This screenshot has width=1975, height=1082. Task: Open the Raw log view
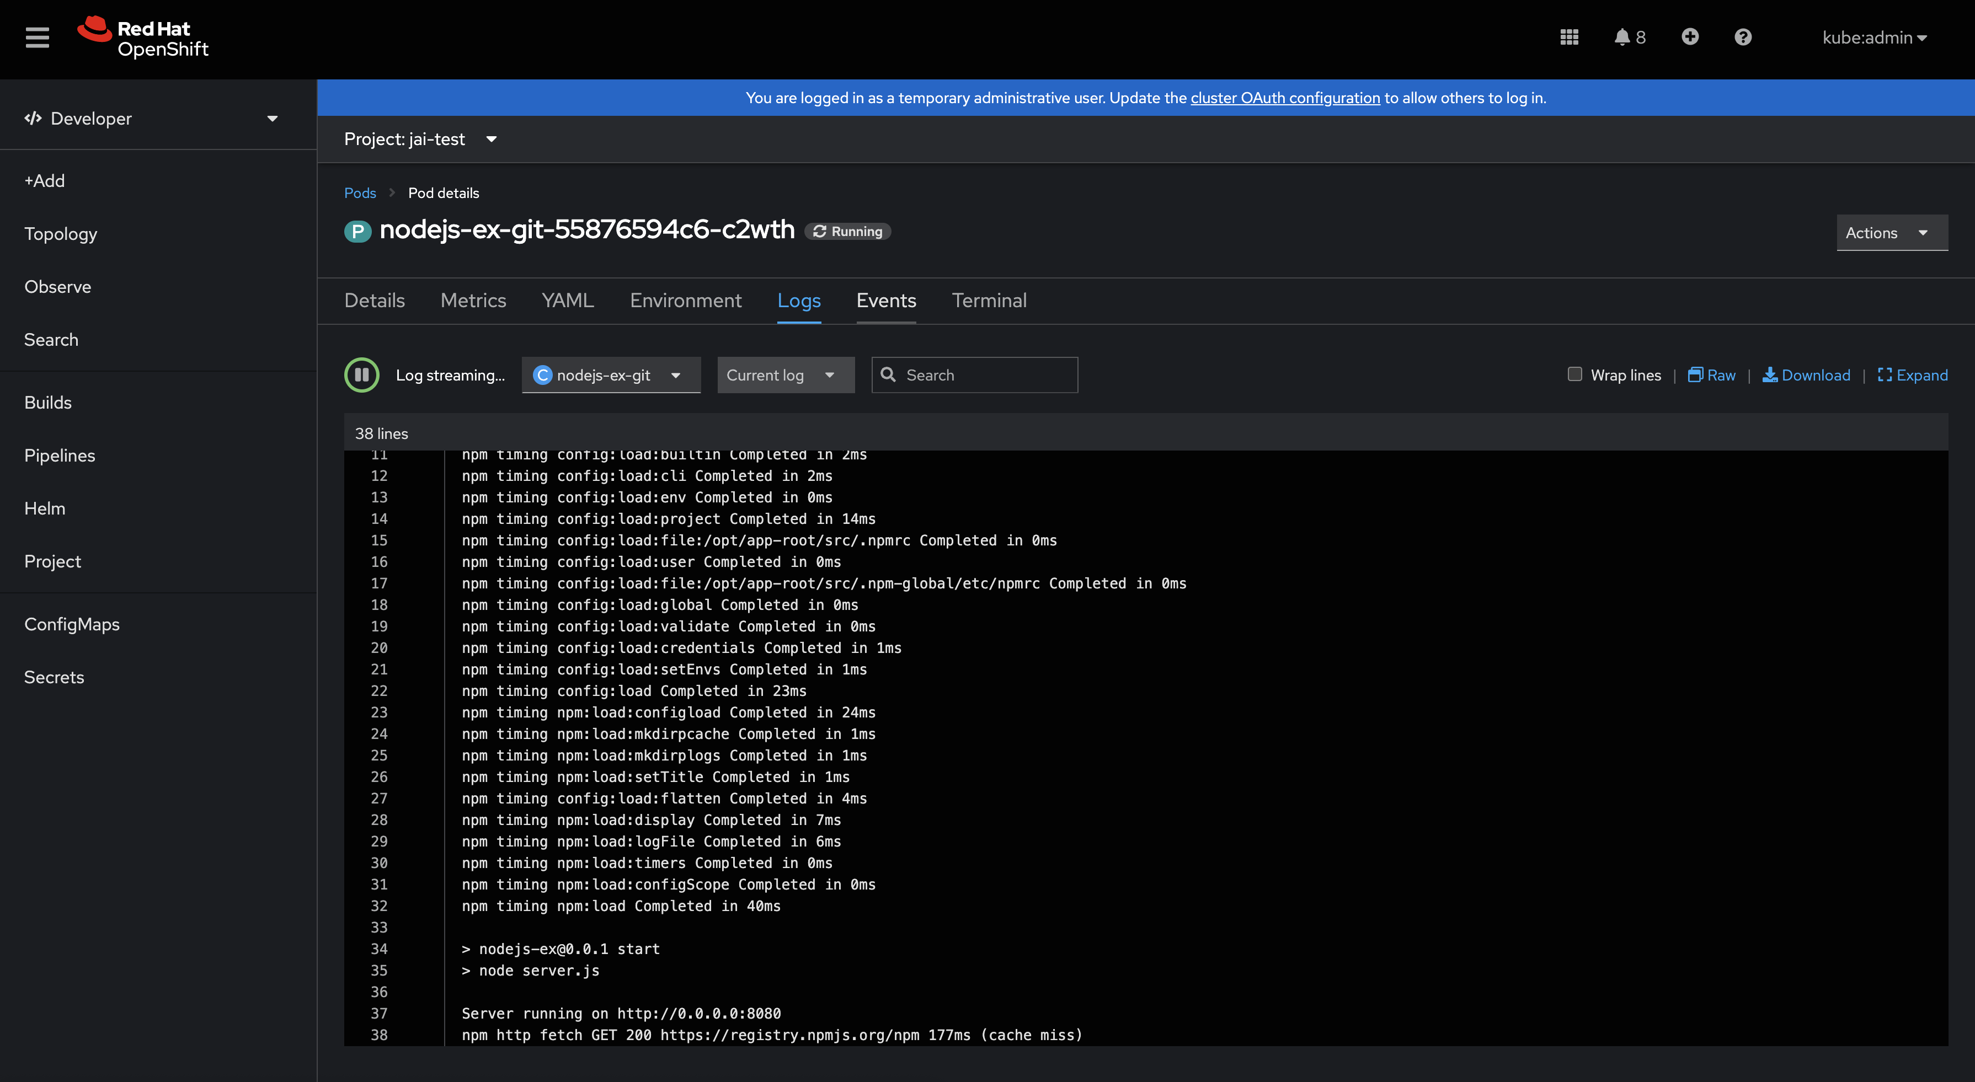click(1711, 374)
